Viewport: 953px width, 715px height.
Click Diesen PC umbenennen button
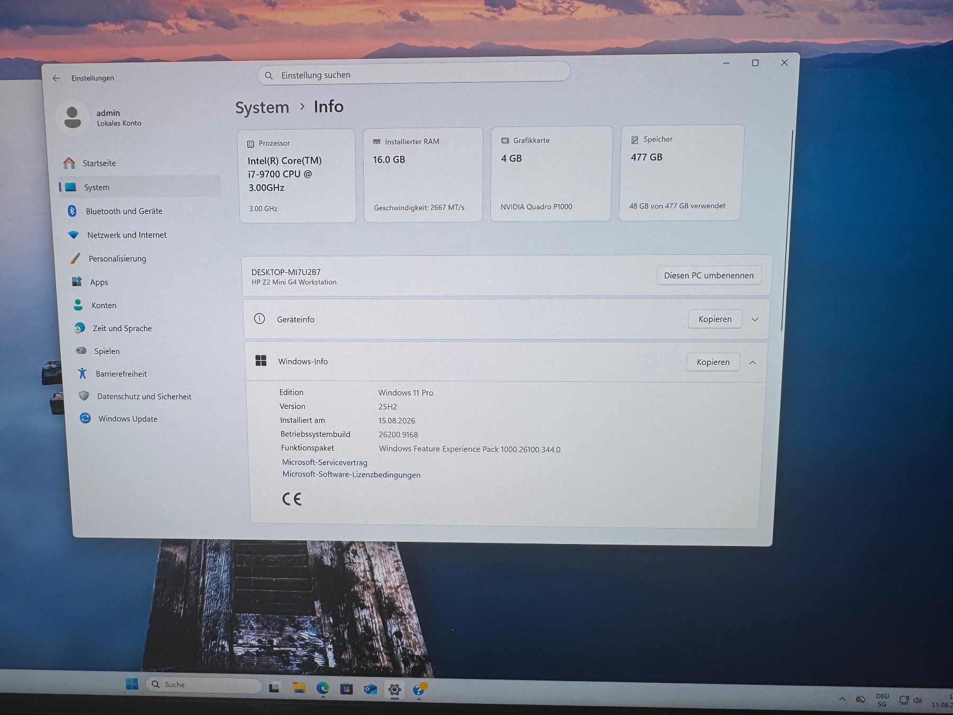click(709, 275)
